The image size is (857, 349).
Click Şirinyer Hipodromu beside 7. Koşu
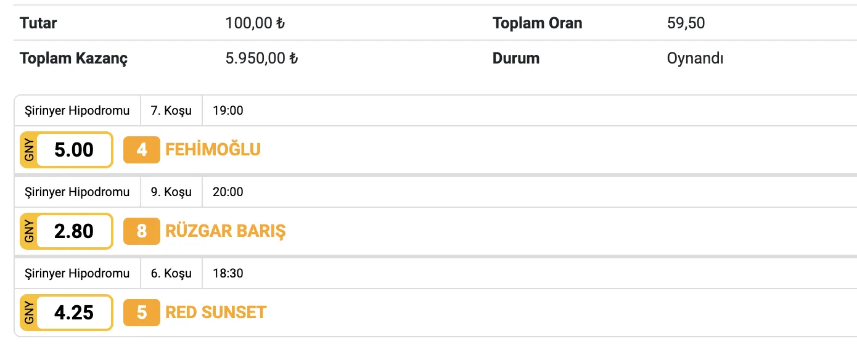tap(77, 111)
